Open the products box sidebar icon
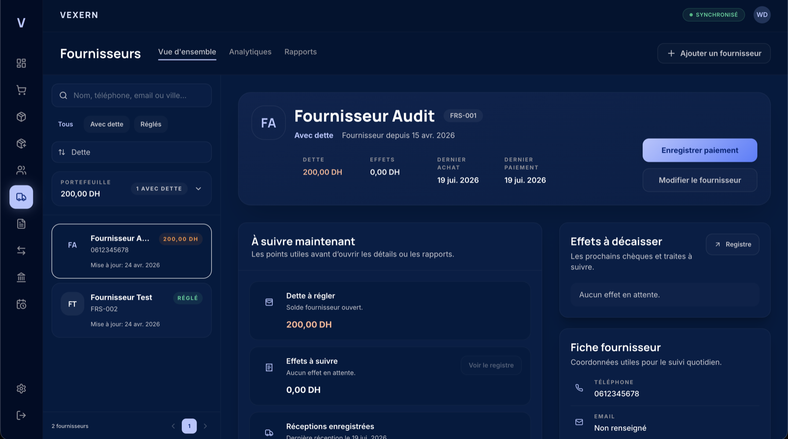Screen dimensions: 788x439 click(x=21, y=117)
